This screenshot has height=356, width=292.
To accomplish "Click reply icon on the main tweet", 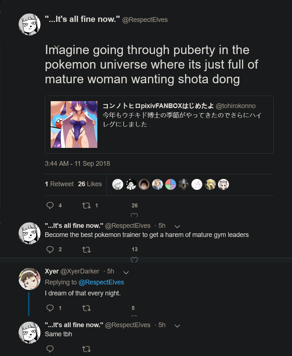I will (x=50, y=206).
